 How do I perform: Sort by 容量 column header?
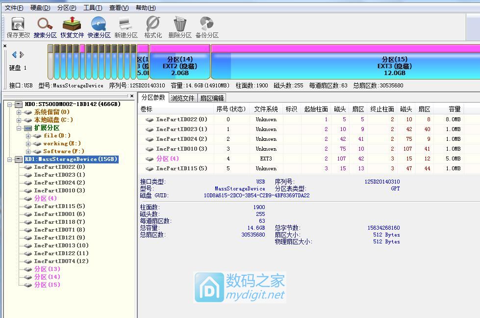click(448, 109)
